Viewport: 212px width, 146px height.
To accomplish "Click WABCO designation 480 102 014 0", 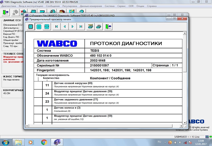I will click(101, 55).
